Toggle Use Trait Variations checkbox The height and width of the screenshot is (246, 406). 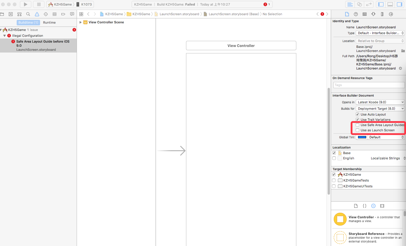click(x=357, y=120)
